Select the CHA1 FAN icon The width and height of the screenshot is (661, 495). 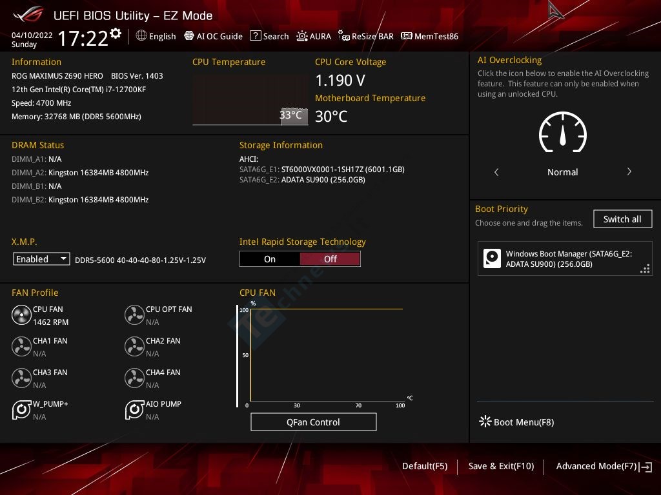[21, 347]
